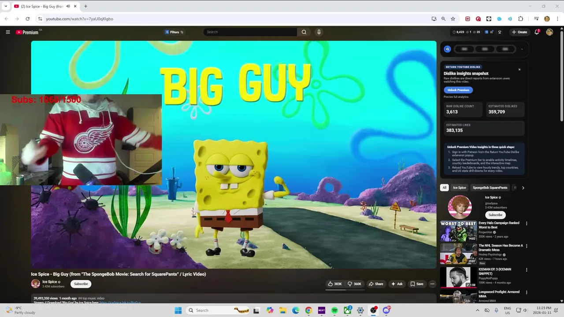Mute the tab via speaker icon
This screenshot has height=317, width=564.
[68, 6]
